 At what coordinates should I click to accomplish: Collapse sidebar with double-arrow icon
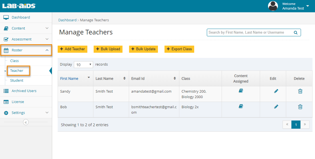[x=26, y=122]
